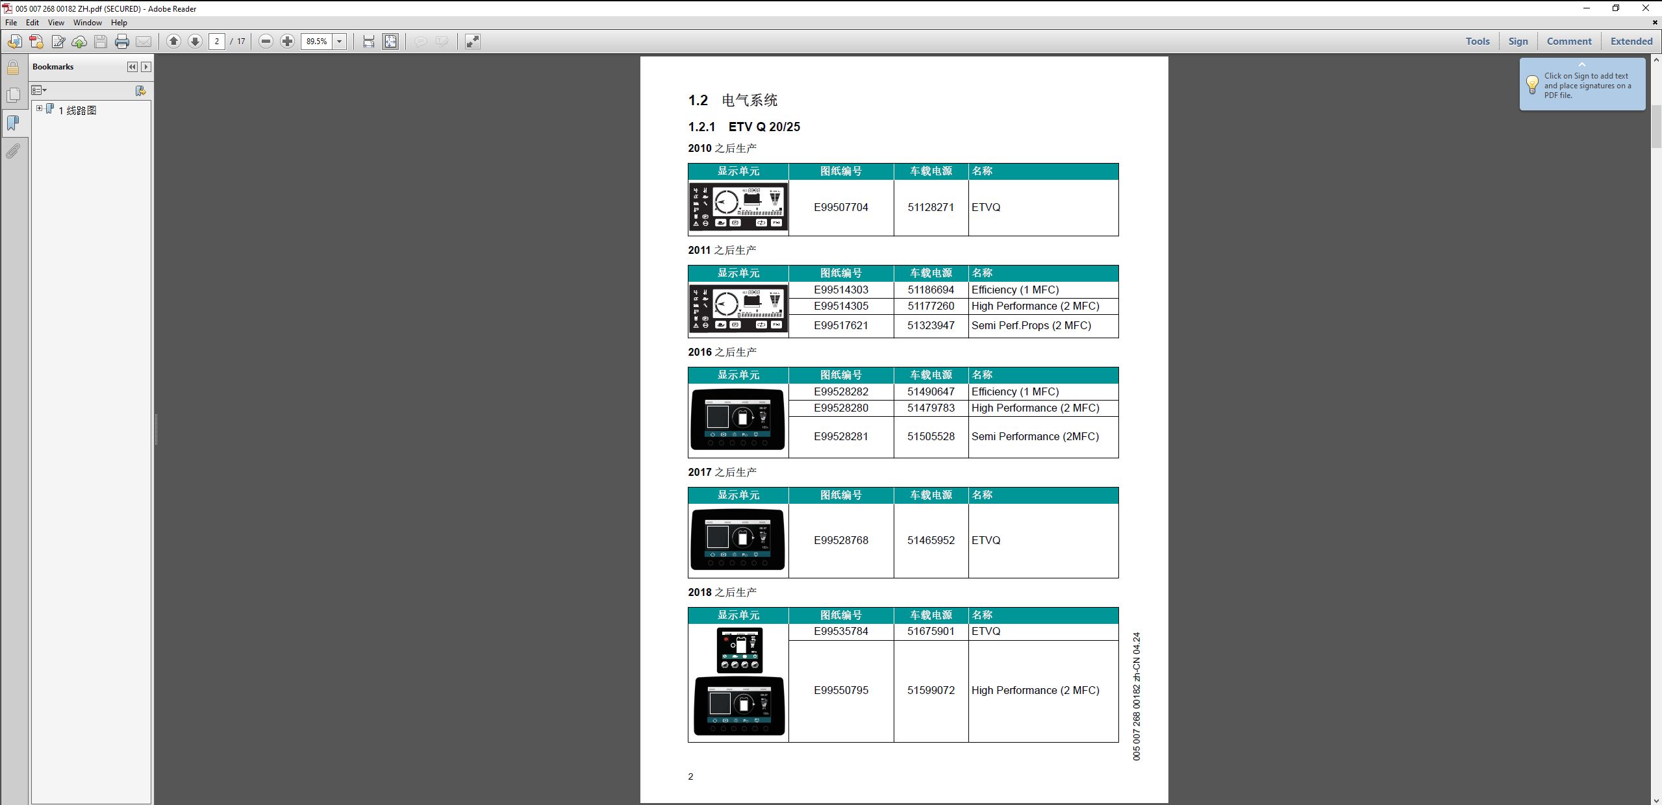Open the Convert PDF toolbar icon
1662x805 pixels.
[x=36, y=42]
